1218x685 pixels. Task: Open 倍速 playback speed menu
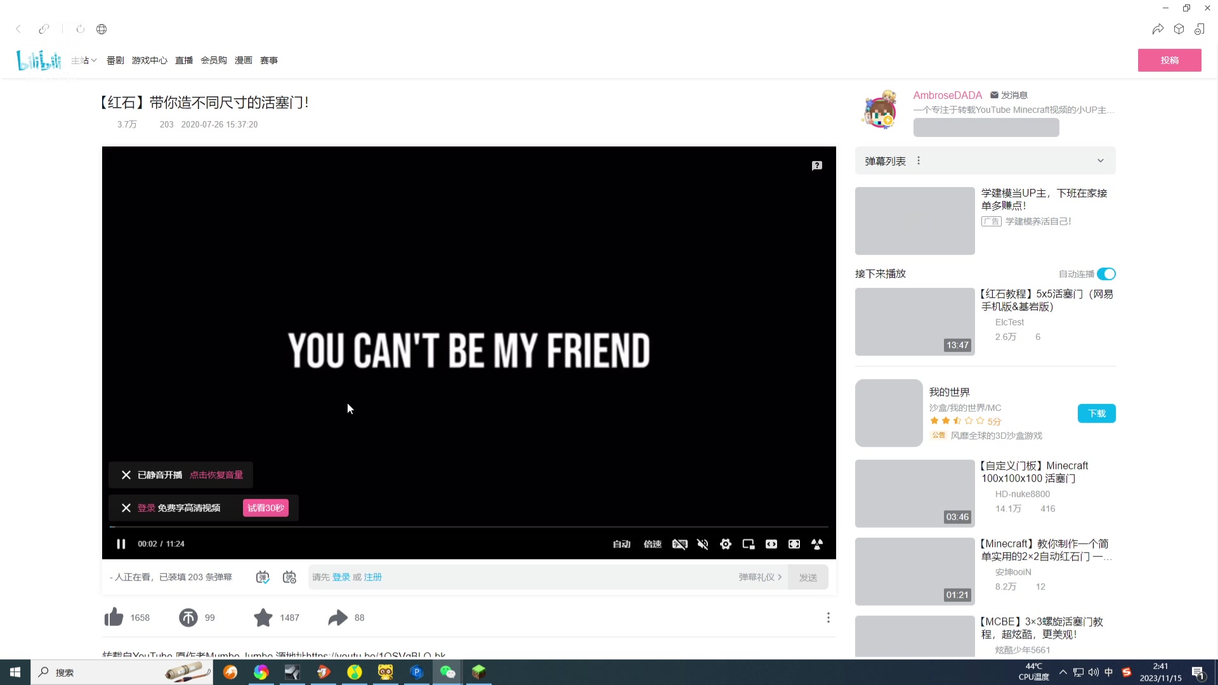click(652, 544)
